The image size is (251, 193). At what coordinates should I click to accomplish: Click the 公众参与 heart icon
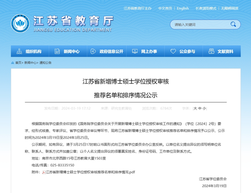(173, 51)
